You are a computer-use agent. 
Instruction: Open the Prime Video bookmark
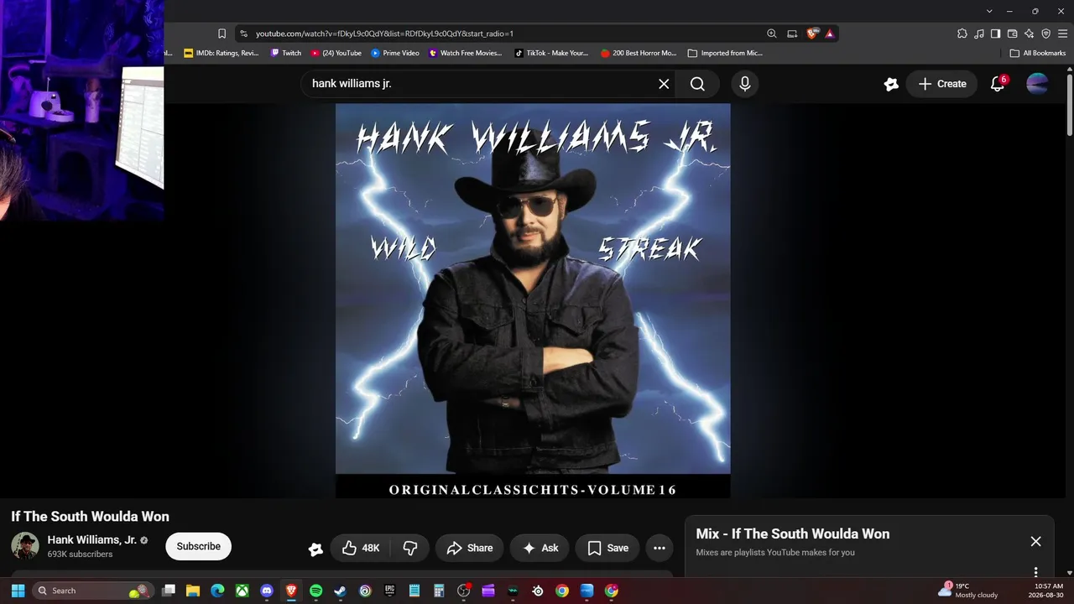(395, 53)
